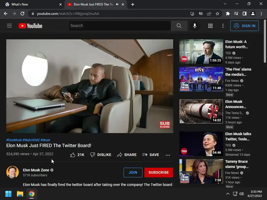Open 'Tammy Bruce slams group...' title
The height and width of the screenshot is (200, 267).
click(237, 164)
